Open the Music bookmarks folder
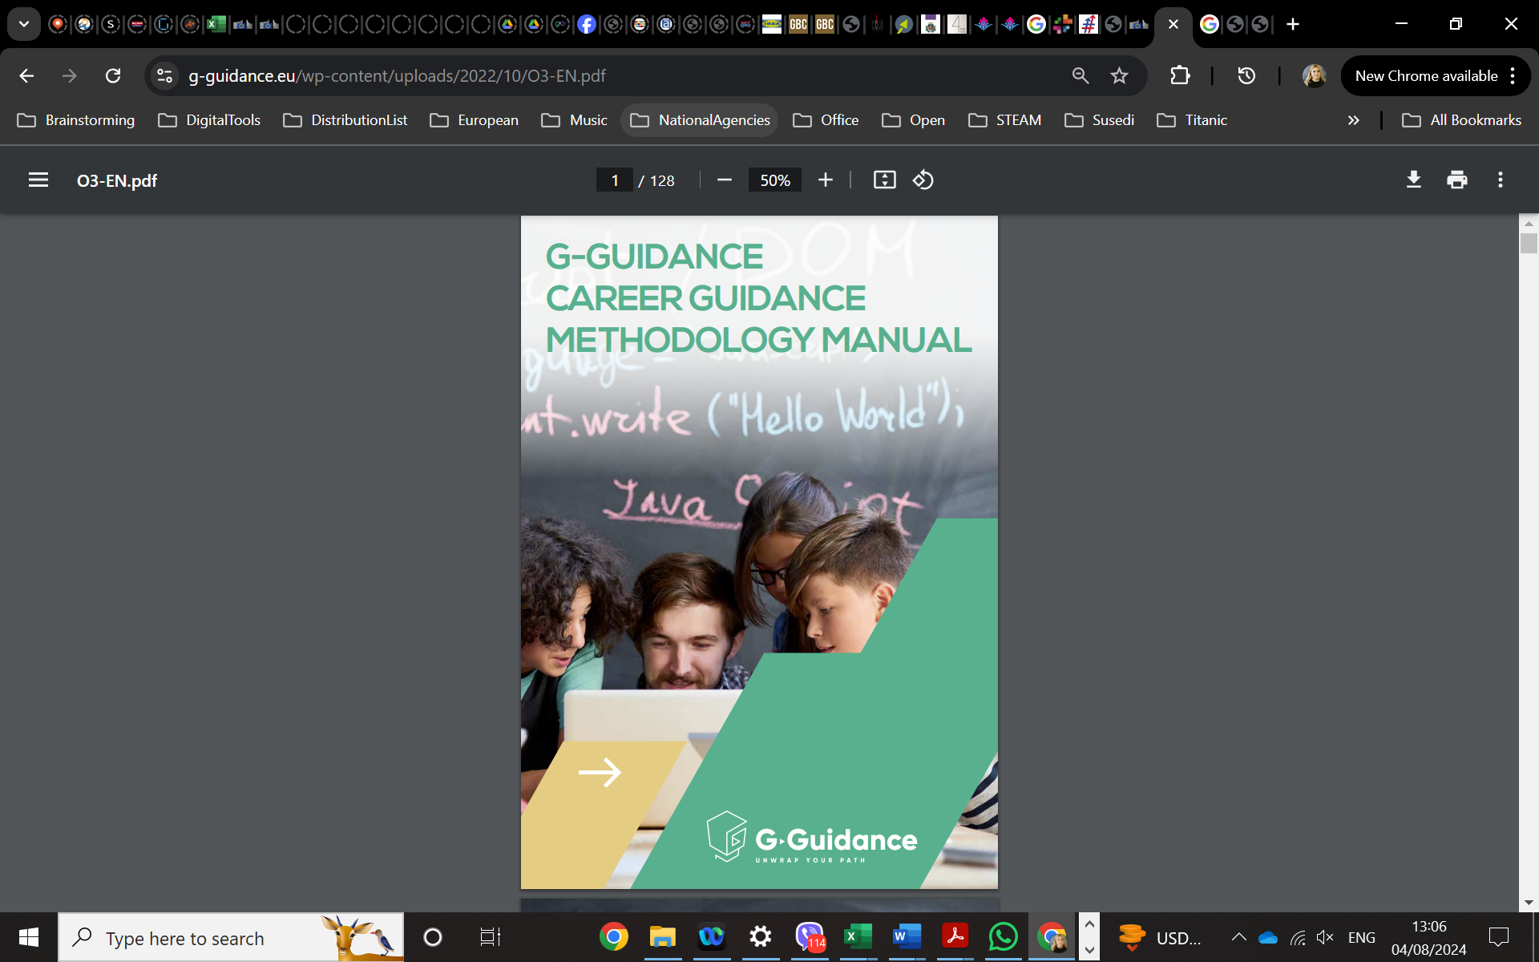Viewport: 1539px width, 962px height. coord(575,120)
